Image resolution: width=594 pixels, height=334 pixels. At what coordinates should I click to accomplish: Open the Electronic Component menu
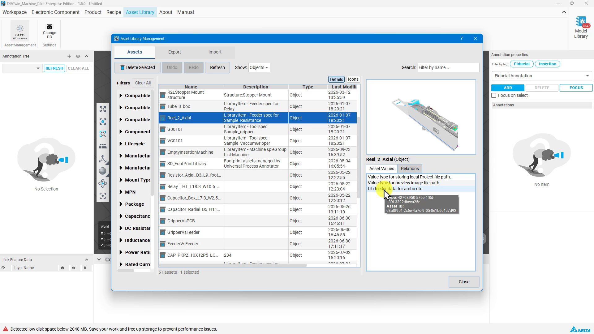click(55, 12)
